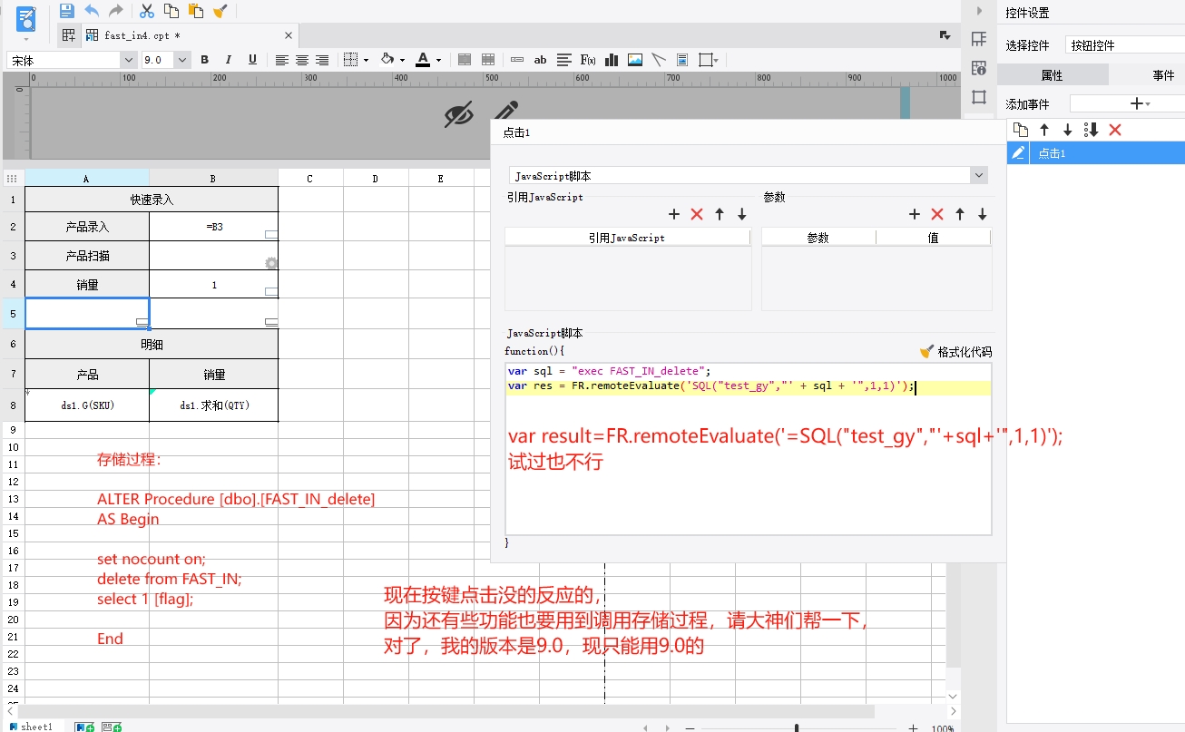
Task: Open the cell attributes panel icon
Action: point(979,68)
